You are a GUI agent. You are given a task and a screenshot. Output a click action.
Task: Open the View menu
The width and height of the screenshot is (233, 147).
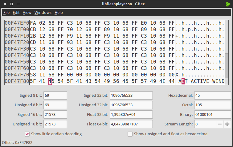point(27,13)
